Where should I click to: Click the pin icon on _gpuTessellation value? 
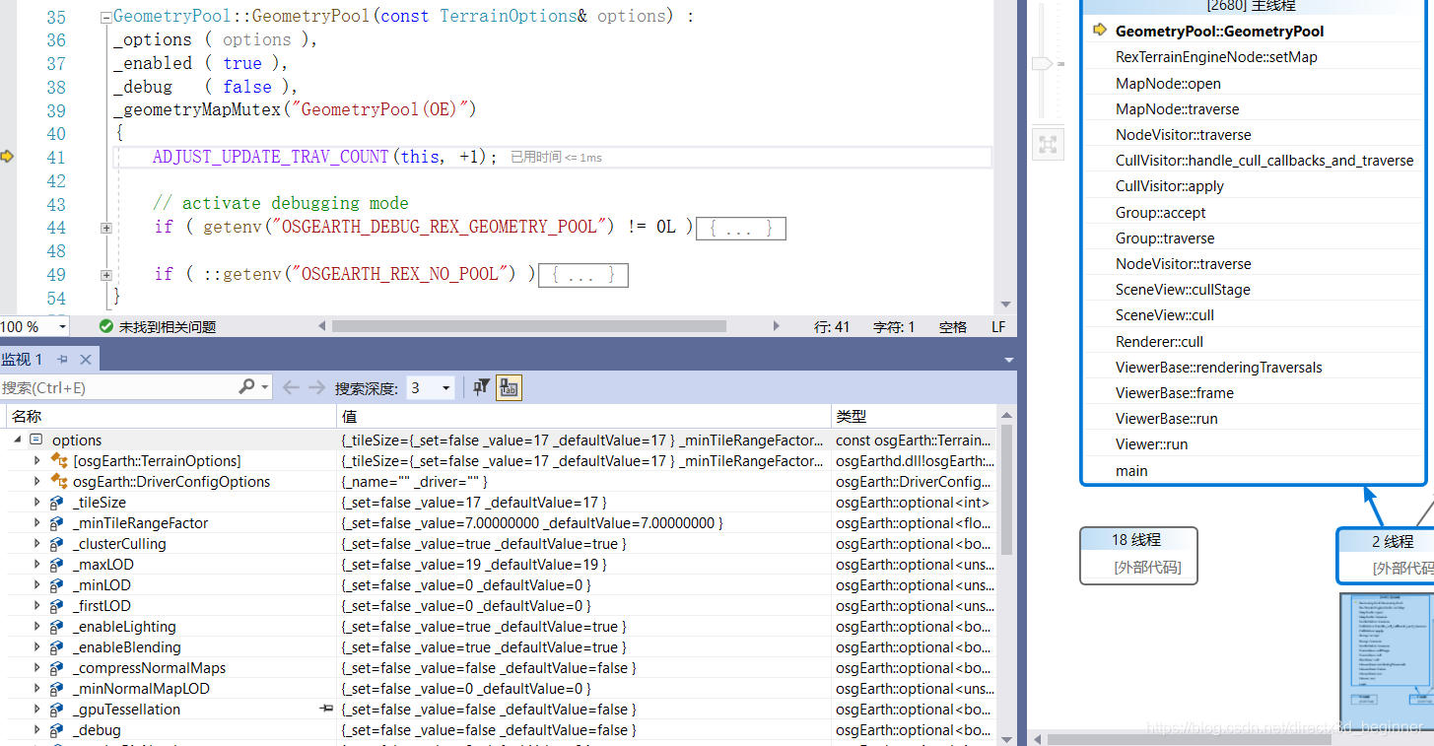(326, 709)
